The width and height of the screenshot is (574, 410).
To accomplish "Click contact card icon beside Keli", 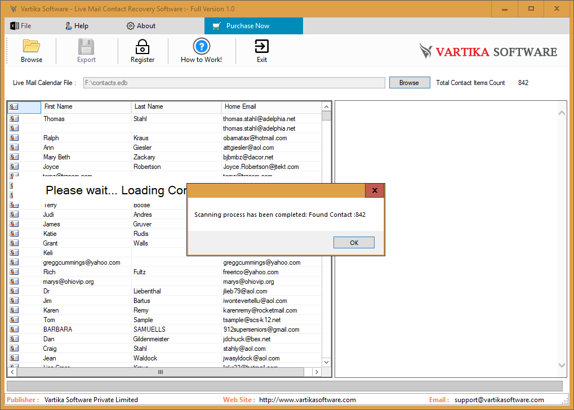I will pyautogui.click(x=14, y=252).
